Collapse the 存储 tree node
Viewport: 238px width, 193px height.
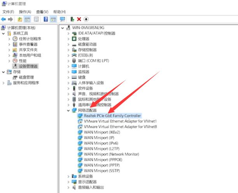click(3, 72)
